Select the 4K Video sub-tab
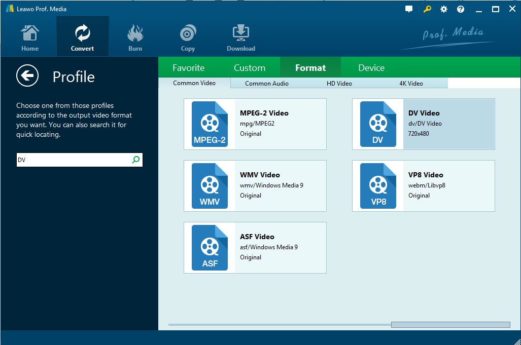 coord(411,84)
